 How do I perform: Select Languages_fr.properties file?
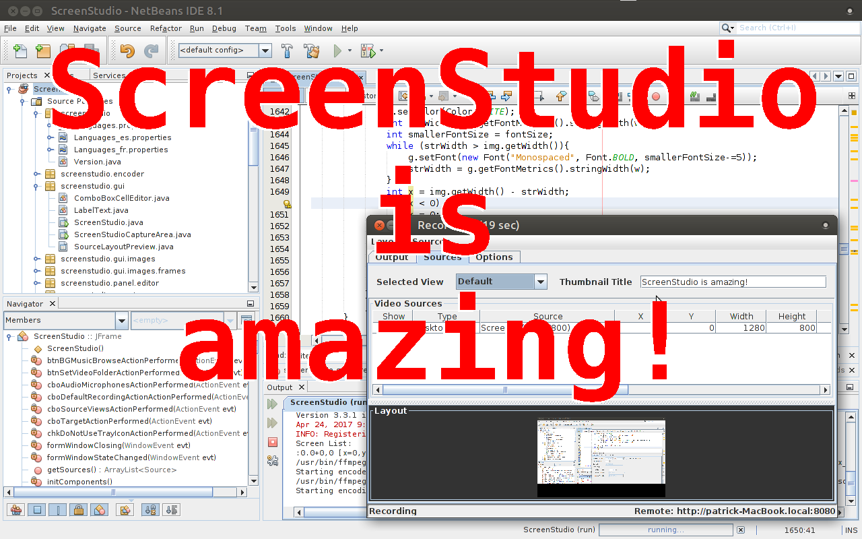point(121,150)
